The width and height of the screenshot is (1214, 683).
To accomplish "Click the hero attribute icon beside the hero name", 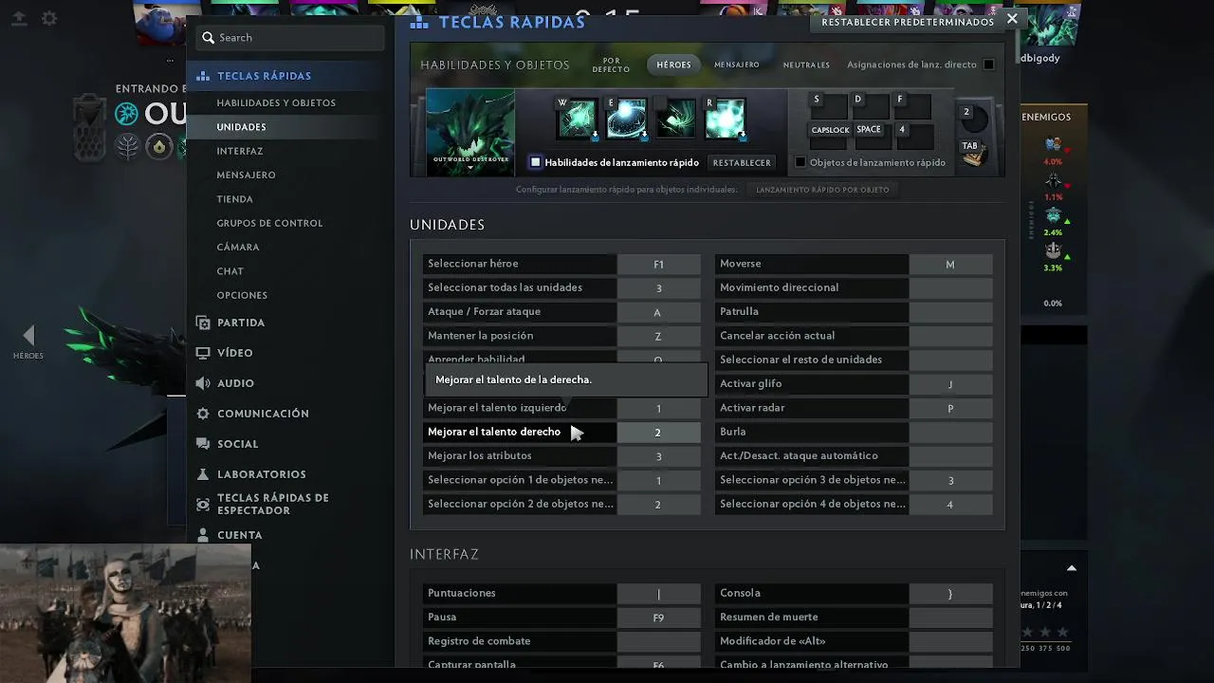I will coord(126,115).
